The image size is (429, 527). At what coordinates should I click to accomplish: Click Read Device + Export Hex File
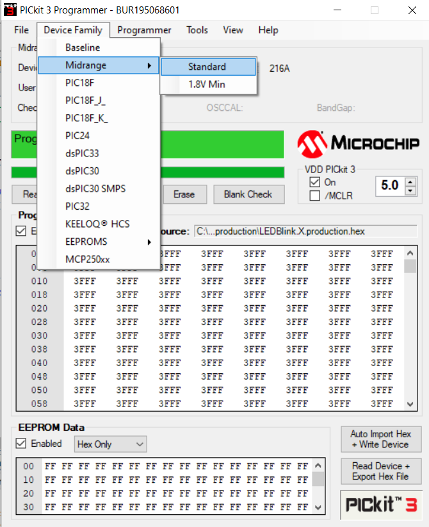pyautogui.click(x=381, y=471)
